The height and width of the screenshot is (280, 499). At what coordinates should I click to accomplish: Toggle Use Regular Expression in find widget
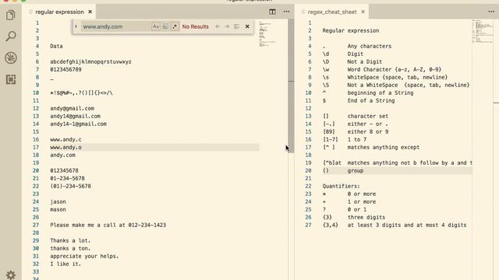point(175,26)
